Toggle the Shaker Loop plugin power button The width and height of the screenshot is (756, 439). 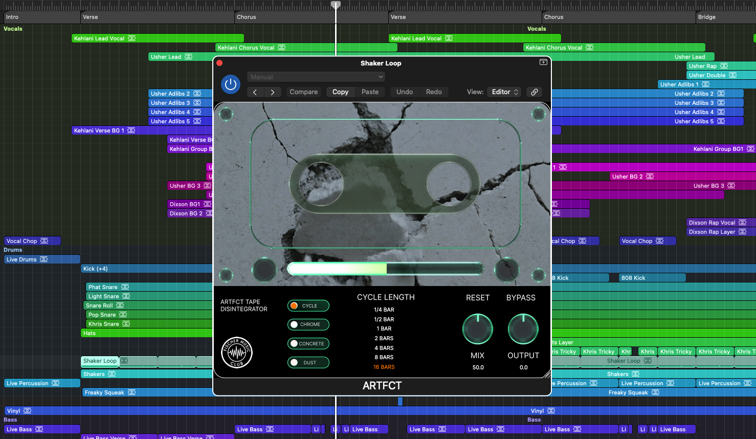pyautogui.click(x=231, y=84)
